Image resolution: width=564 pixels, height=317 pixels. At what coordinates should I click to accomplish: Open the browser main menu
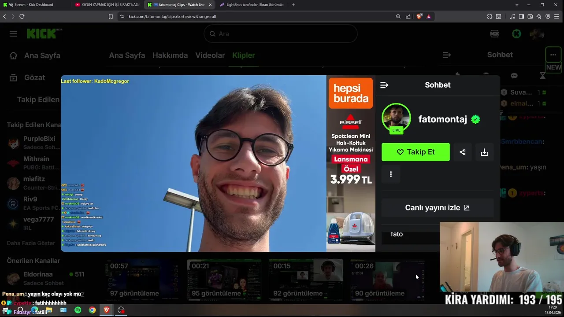(x=557, y=16)
